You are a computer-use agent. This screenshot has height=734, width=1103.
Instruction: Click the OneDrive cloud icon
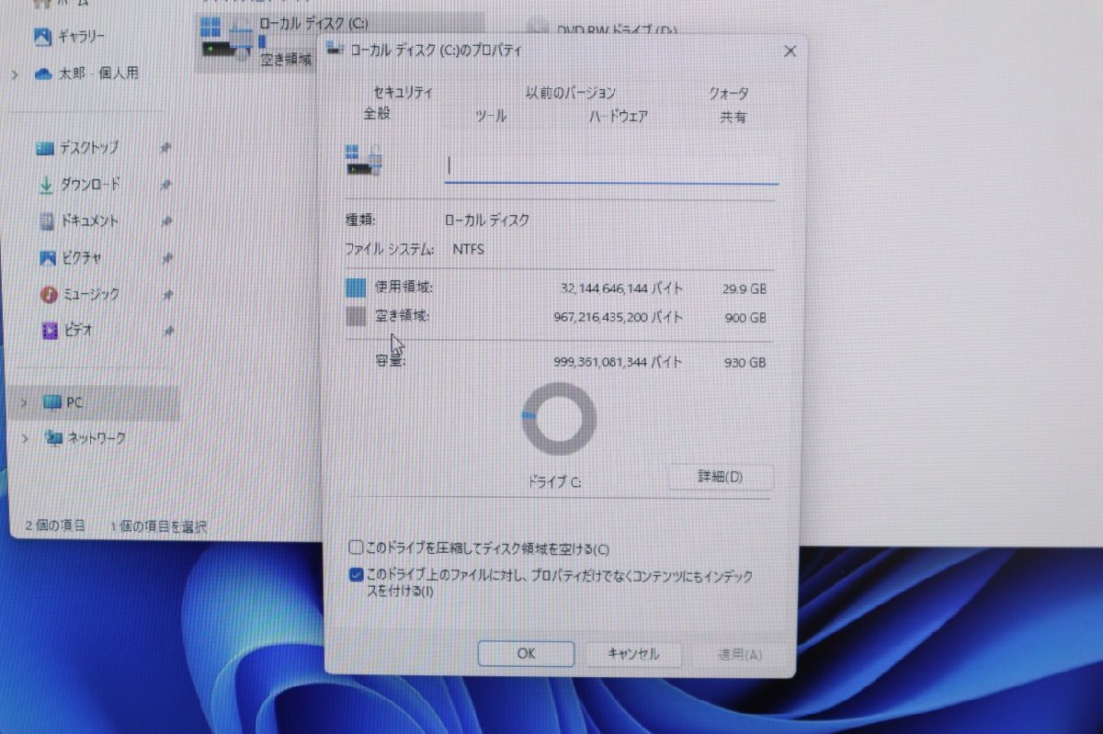click(x=42, y=74)
